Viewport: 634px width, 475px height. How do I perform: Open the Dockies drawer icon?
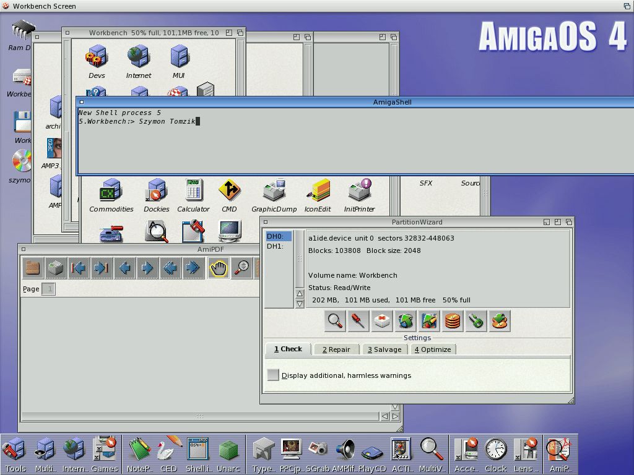pyautogui.click(x=157, y=195)
